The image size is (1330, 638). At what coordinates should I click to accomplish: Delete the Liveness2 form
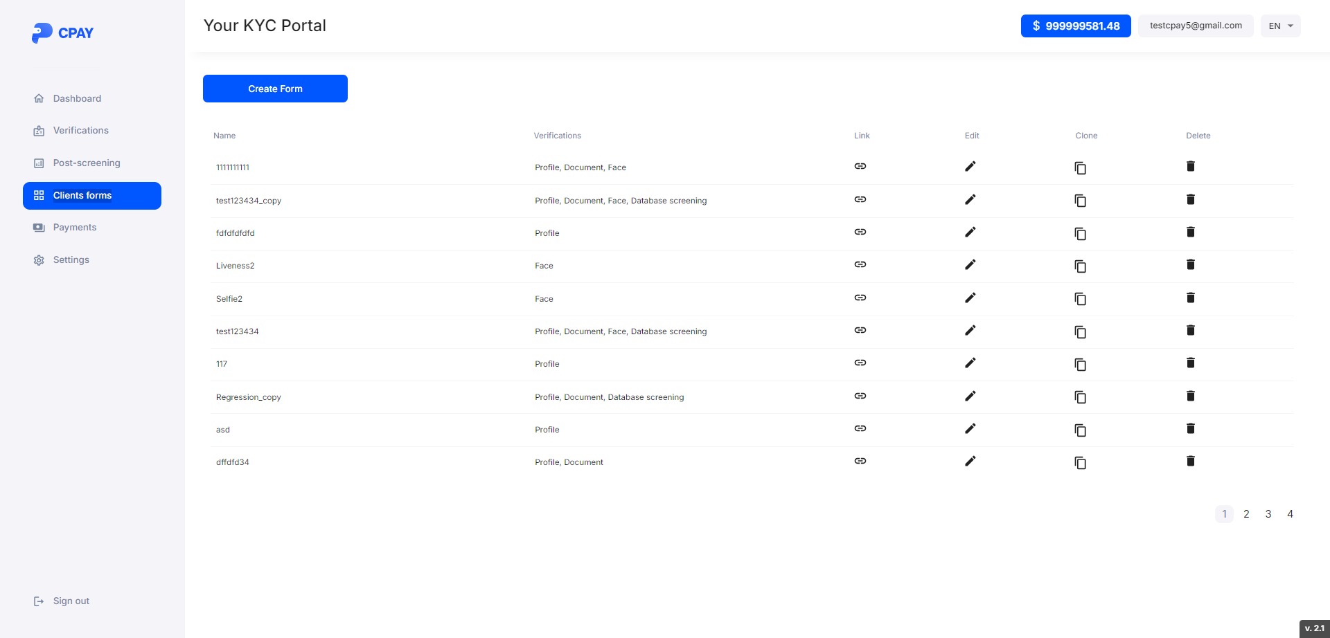1190,264
